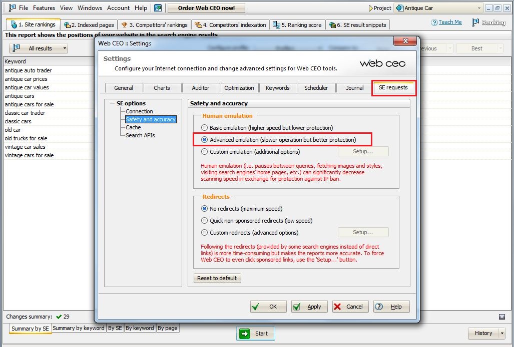Viewport: 514px width, 347px height.
Task: Click OK to confirm settings
Action: point(268,307)
